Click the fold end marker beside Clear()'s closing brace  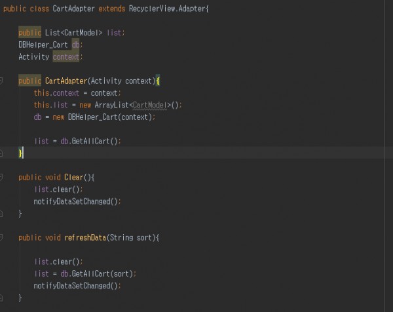point(1,214)
